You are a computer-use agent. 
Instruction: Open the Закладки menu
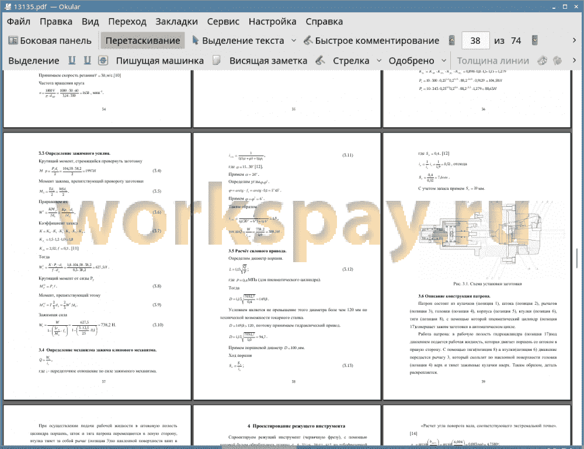pyautogui.click(x=176, y=22)
